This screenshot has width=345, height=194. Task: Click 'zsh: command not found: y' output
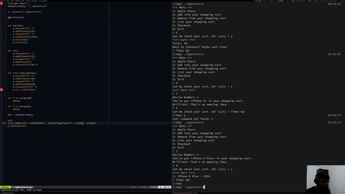tap(193, 119)
